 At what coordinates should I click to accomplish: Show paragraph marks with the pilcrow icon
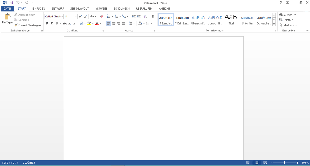[152, 16]
